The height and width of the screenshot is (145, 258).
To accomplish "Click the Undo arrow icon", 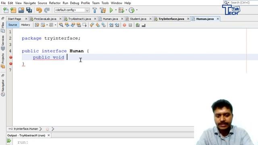I will pos(39,10).
